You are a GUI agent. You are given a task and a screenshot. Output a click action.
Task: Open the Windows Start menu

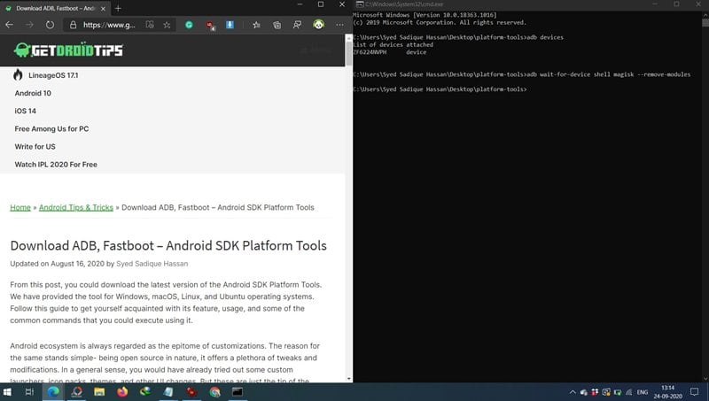[x=7, y=392]
